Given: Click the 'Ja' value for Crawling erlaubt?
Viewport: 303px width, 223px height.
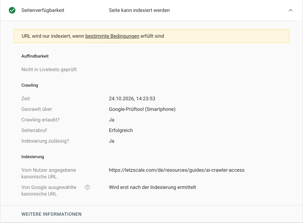Looking at the screenshot, I should click(111, 120).
